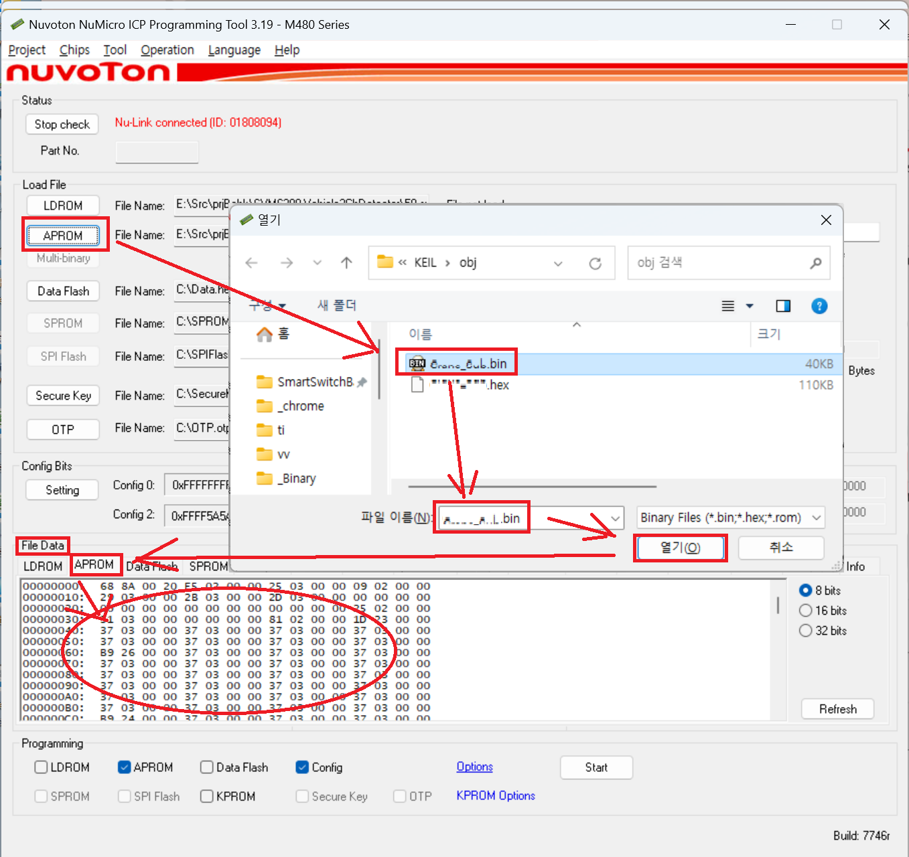
Task: Enable the KPROM checkbox
Action: tap(207, 796)
